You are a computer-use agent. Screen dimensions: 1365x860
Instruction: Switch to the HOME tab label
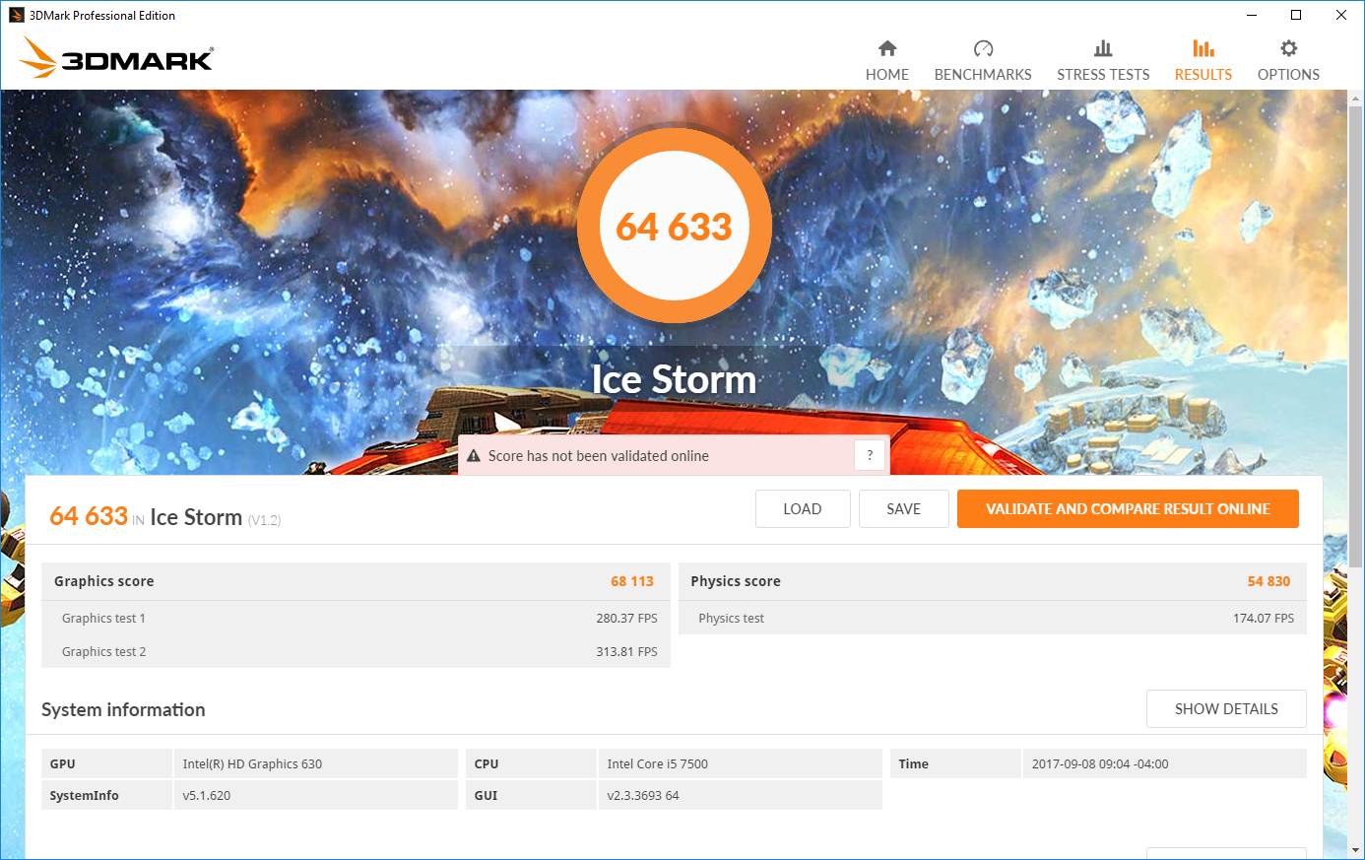(x=887, y=75)
